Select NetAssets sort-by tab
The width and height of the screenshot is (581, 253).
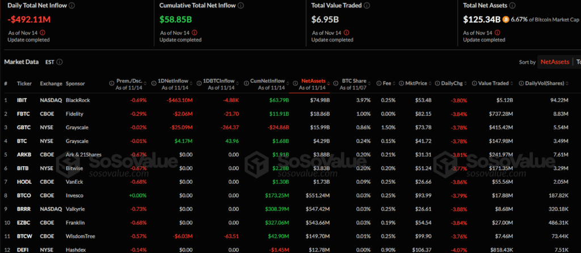tap(555, 62)
